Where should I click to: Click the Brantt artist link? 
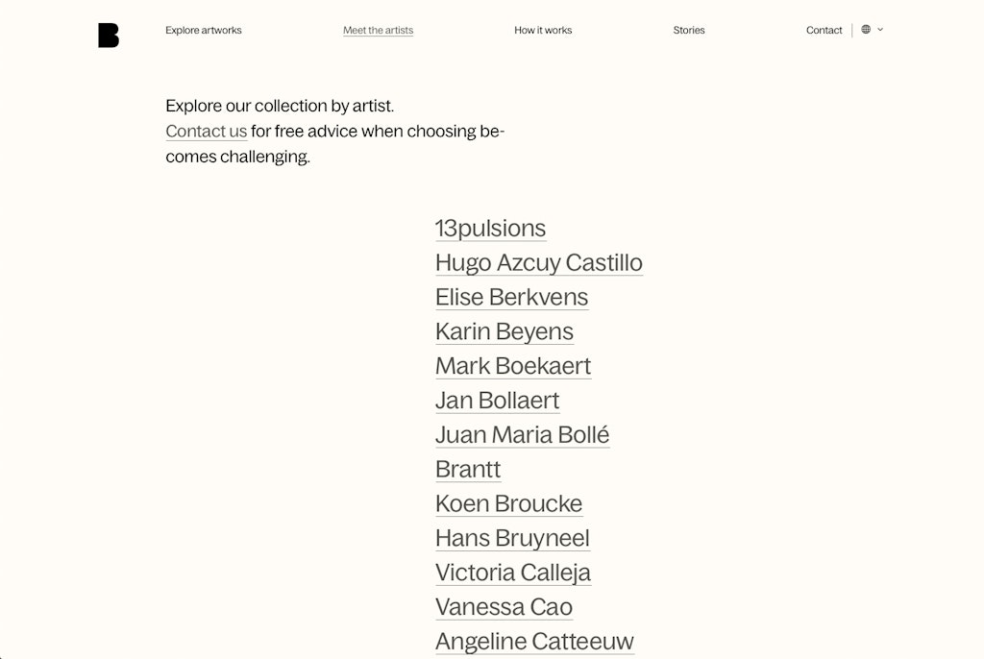coord(468,469)
